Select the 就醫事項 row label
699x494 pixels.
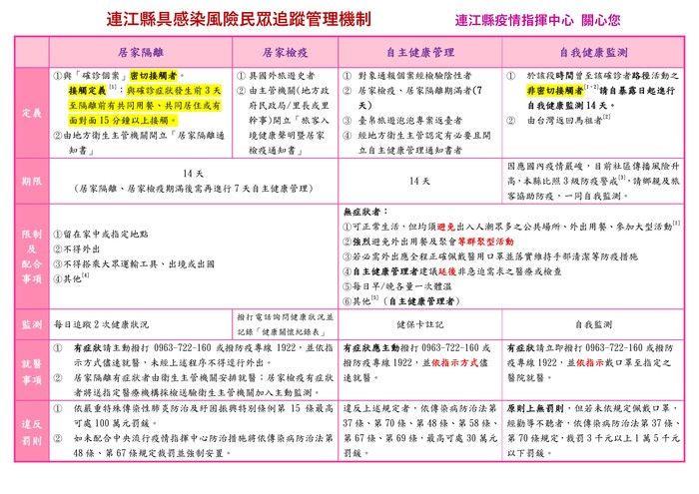coord(32,371)
